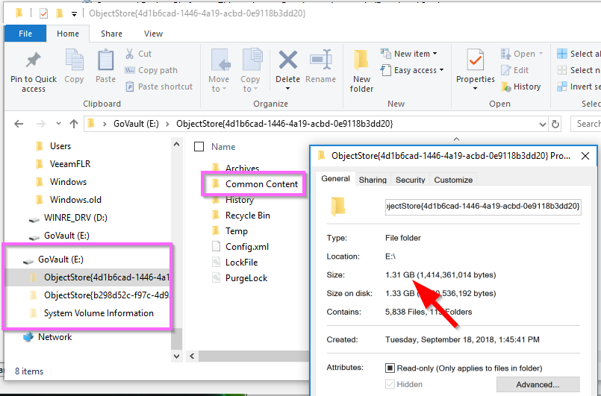Open the New item dropdown
Image resolution: width=601 pixels, height=396 pixels.
[x=435, y=54]
